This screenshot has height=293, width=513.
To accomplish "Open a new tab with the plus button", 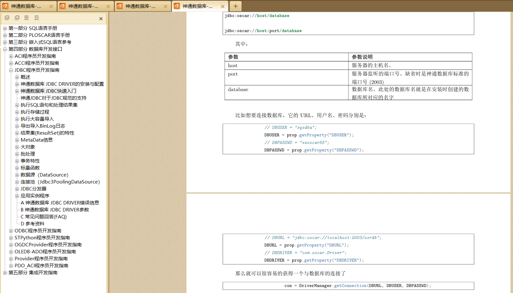I will (235, 6).
